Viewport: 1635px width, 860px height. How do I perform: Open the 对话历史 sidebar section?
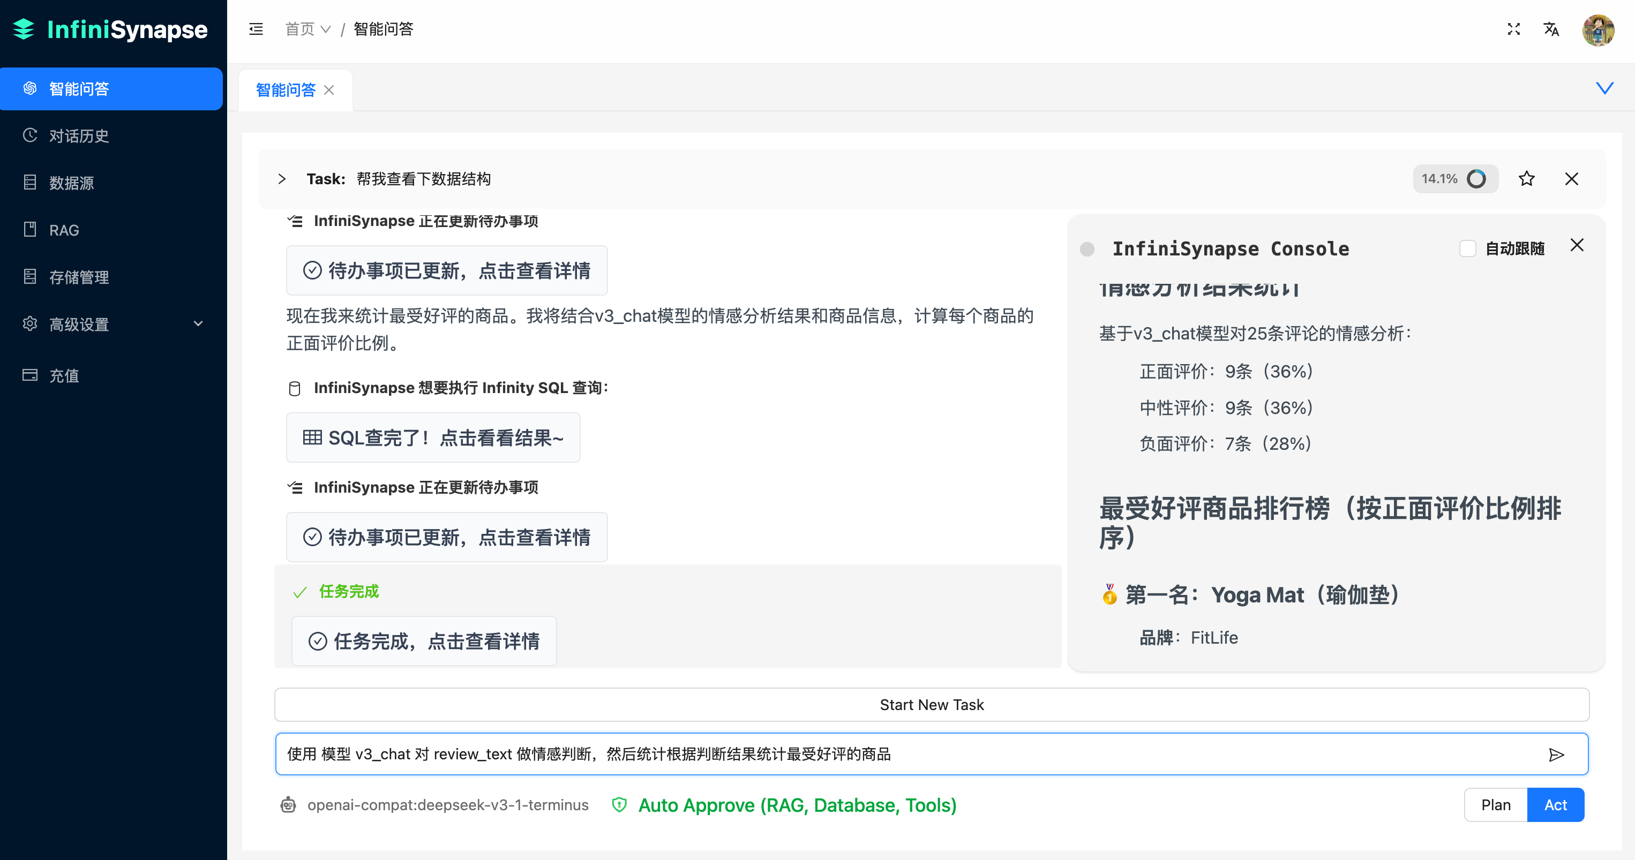coord(79,135)
